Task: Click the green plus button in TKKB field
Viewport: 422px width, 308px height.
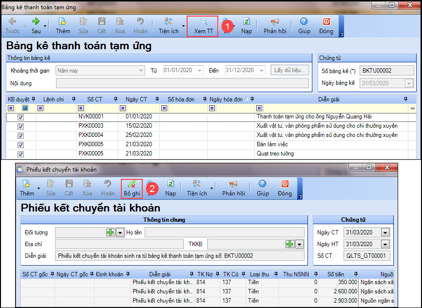Action: (x=290, y=244)
